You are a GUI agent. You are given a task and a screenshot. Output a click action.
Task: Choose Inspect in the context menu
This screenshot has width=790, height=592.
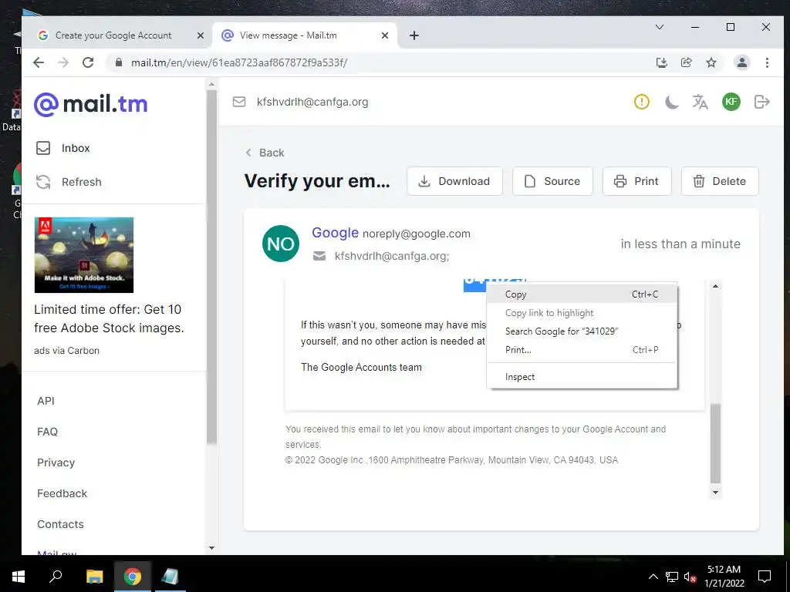582,377
